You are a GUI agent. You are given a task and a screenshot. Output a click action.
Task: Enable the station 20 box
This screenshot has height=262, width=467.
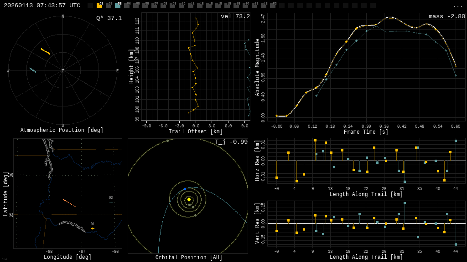tap(273, 5)
